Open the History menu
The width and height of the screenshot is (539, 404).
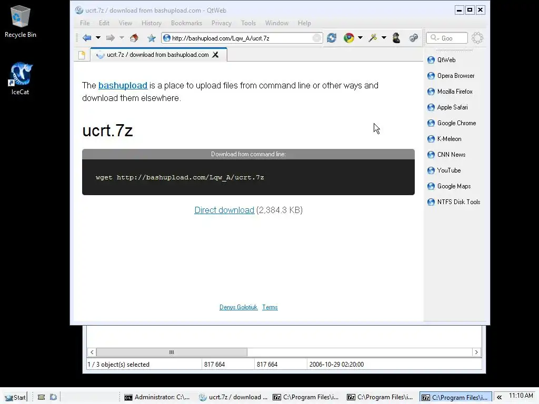(151, 23)
